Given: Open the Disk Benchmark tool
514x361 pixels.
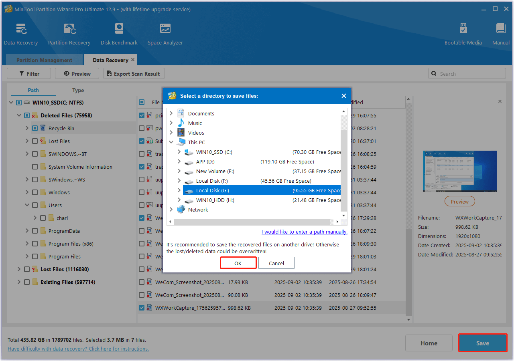Looking at the screenshot, I should (119, 34).
